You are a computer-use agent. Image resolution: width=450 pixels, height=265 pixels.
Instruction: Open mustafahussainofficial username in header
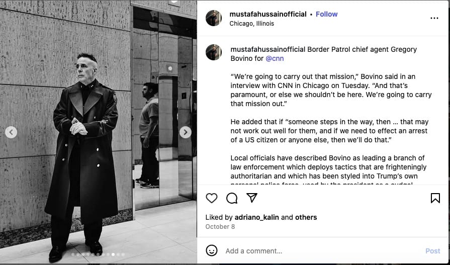point(268,14)
